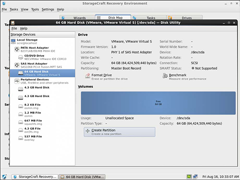The width and height of the screenshot is (240, 180).
Task: Click the Benchmark gears icon
Action: coord(165,76)
